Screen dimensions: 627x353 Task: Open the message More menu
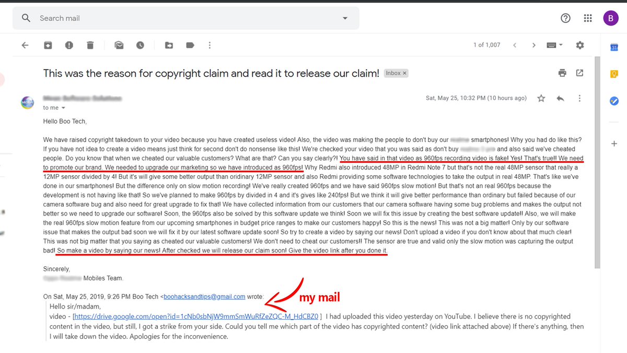(579, 98)
